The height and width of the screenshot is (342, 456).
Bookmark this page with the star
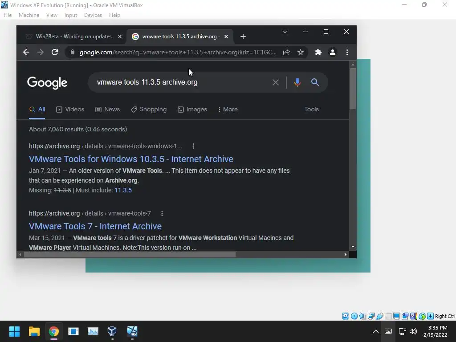[301, 52]
